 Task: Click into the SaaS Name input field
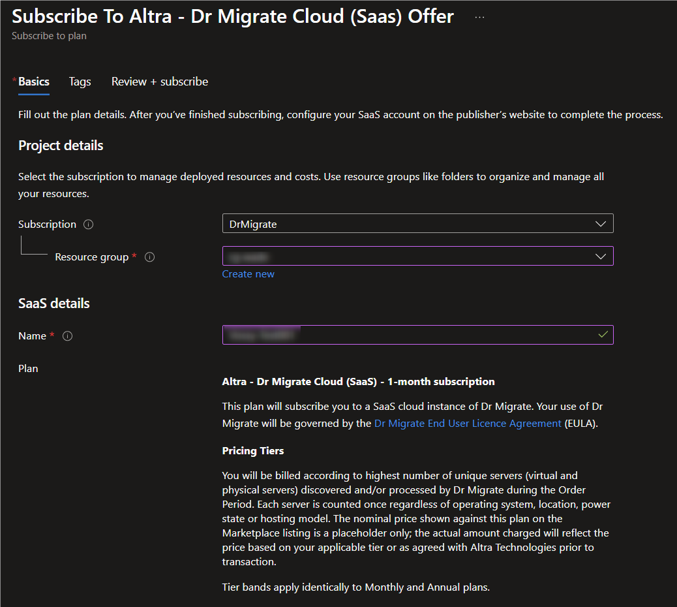[417, 335]
